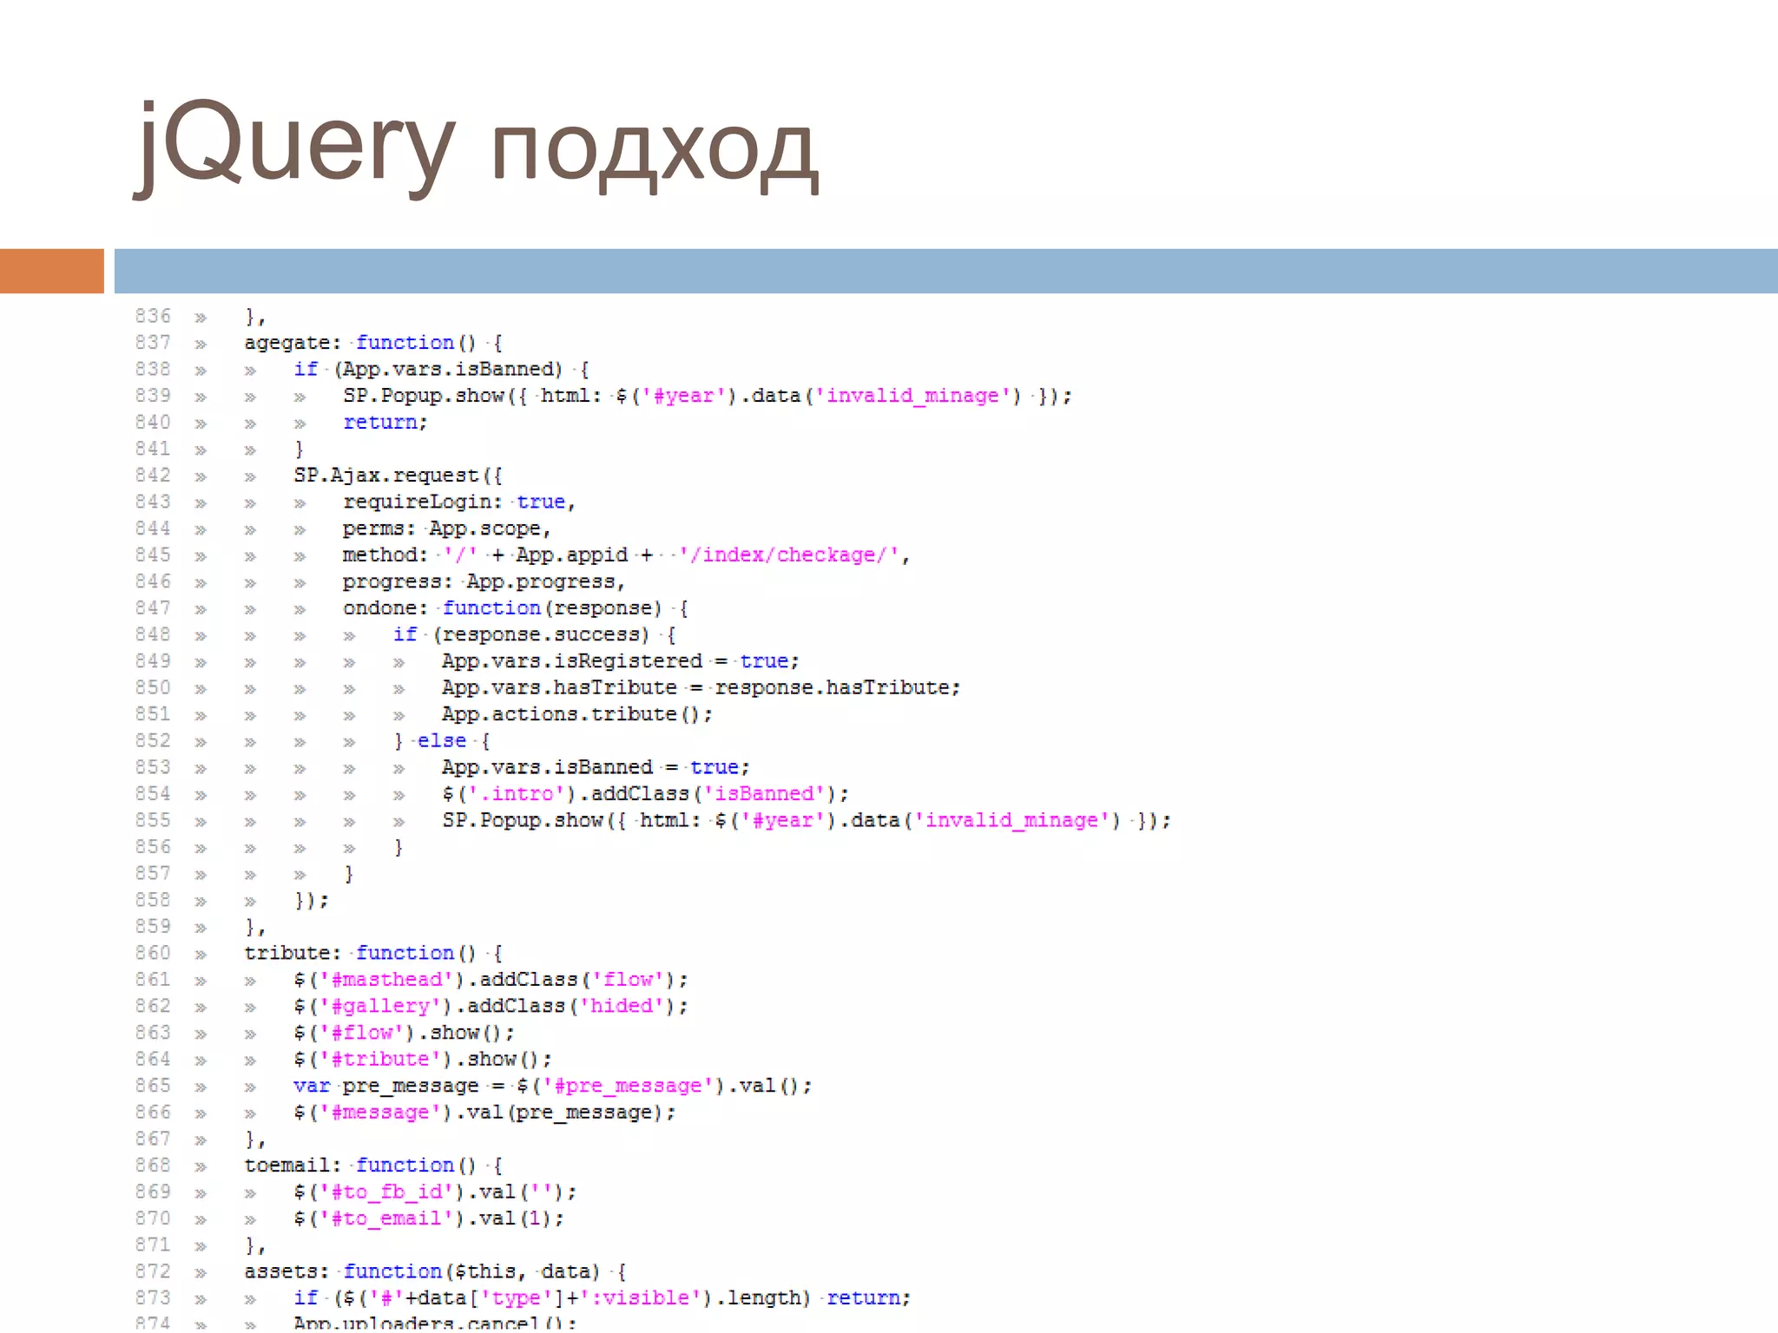Screen dimensions: 1778x1333
Task: Click "$('#to_email').val(1);" line 870
Action: tap(429, 1219)
